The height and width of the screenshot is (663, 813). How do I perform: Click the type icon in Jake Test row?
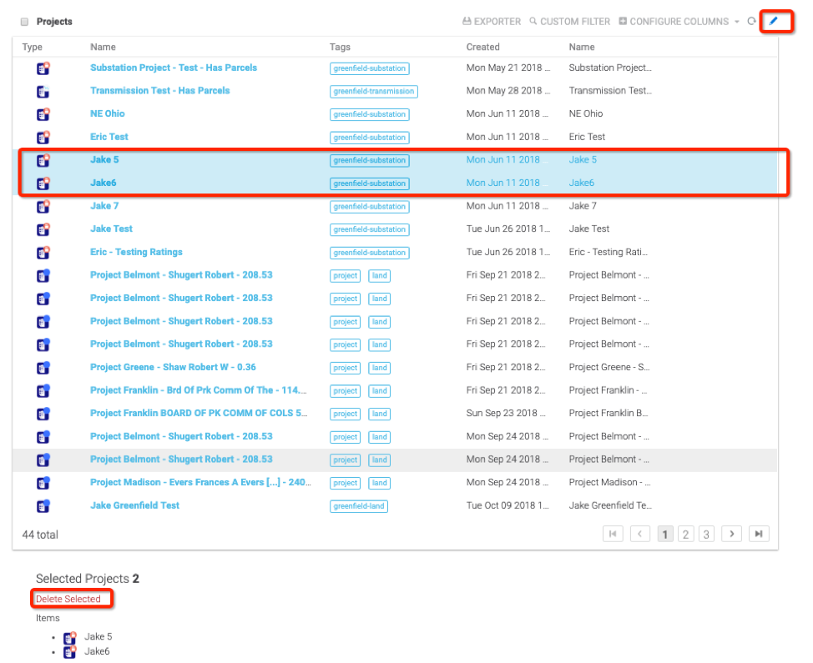tap(43, 229)
